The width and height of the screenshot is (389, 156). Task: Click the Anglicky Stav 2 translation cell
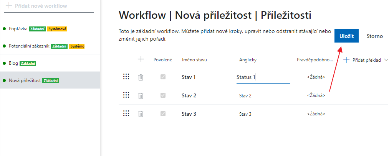point(245,95)
